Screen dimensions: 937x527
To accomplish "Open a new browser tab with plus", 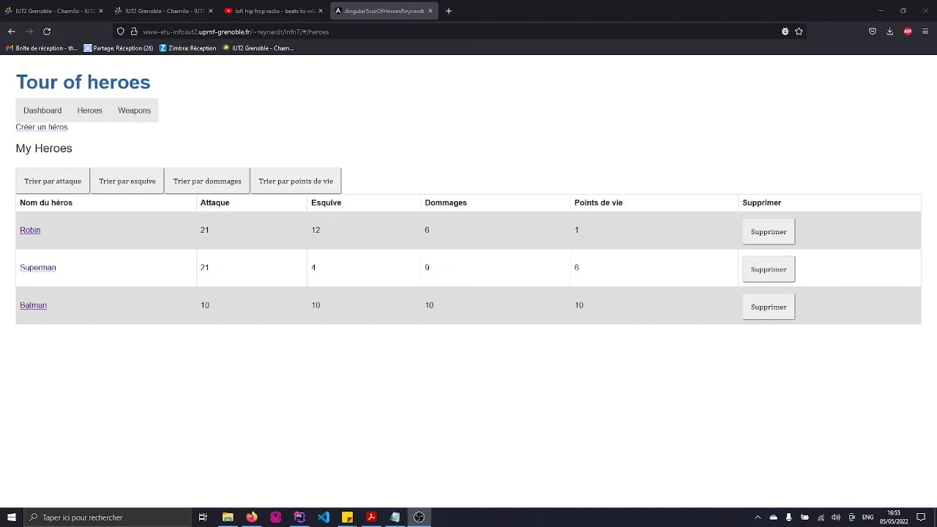I will click(449, 11).
